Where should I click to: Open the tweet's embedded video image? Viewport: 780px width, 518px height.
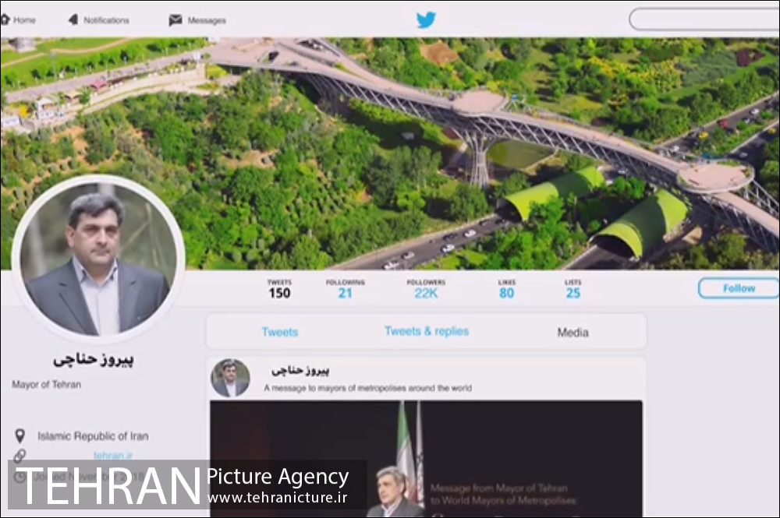(x=427, y=459)
